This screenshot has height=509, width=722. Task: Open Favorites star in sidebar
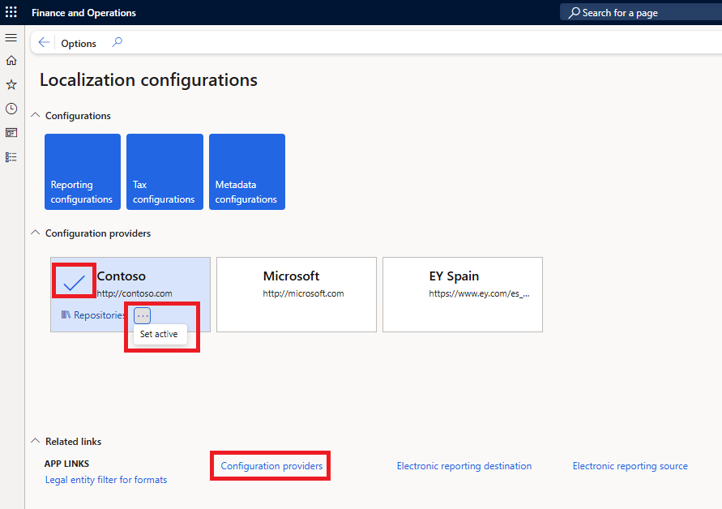(x=11, y=84)
